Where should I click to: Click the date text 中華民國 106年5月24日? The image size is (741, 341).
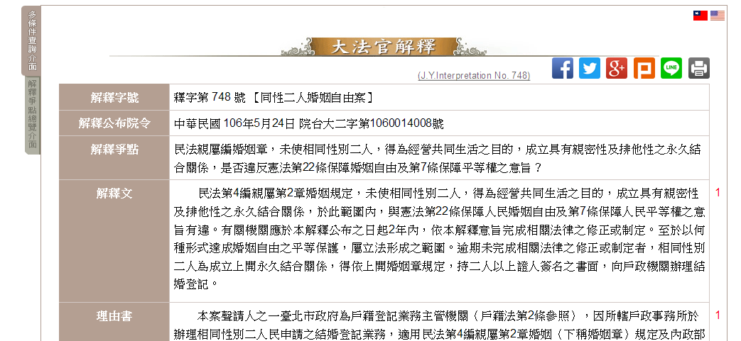point(235,123)
